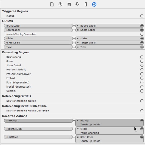Select the targetLabel outlet pill
Viewport: 145px width, 145px height.
[38, 43]
